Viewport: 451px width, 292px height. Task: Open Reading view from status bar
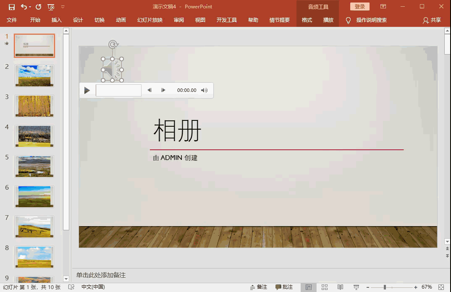[x=340, y=287]
